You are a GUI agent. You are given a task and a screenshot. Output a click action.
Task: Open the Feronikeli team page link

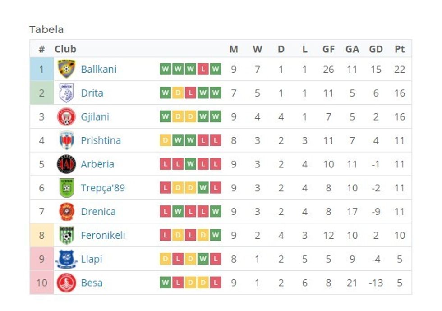click(x=103, y=235)
